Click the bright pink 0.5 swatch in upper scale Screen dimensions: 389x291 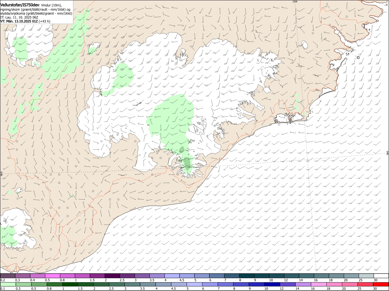coord(53,276)
